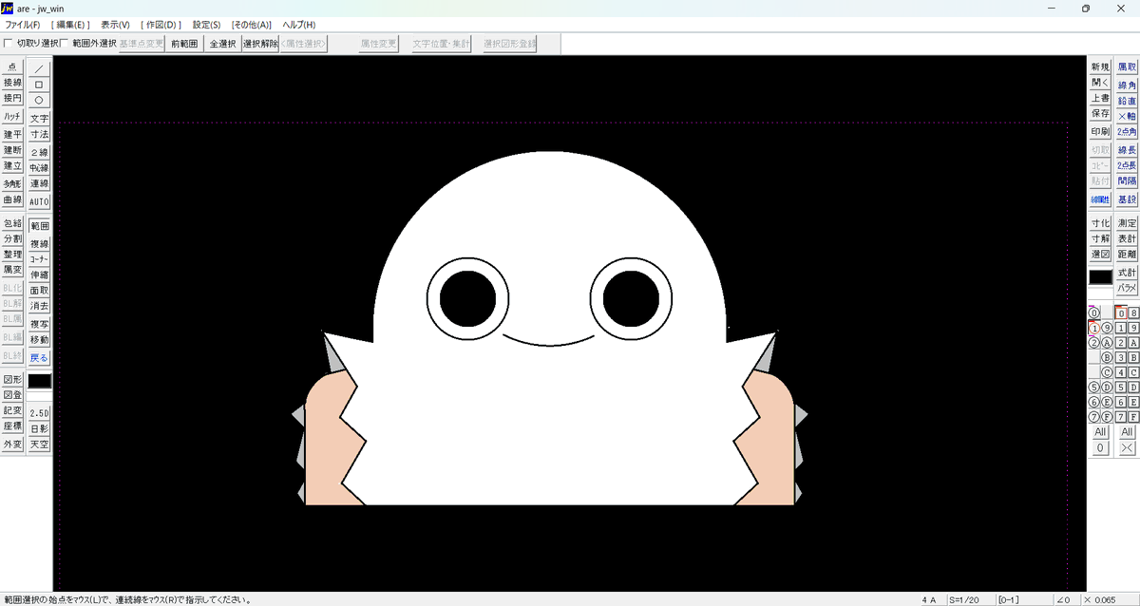Select the 複線 offset line tool
The image size is (1140, 606).
39,244
